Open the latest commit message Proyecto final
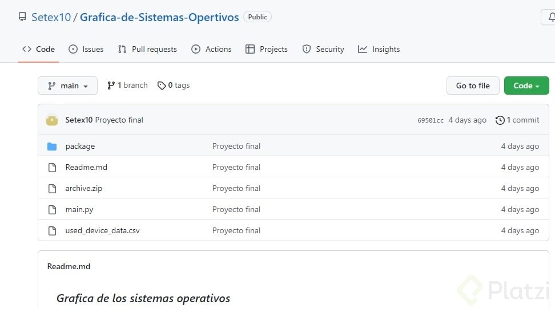Viewport: 555px width, 309px height. [x=119, y=120]
